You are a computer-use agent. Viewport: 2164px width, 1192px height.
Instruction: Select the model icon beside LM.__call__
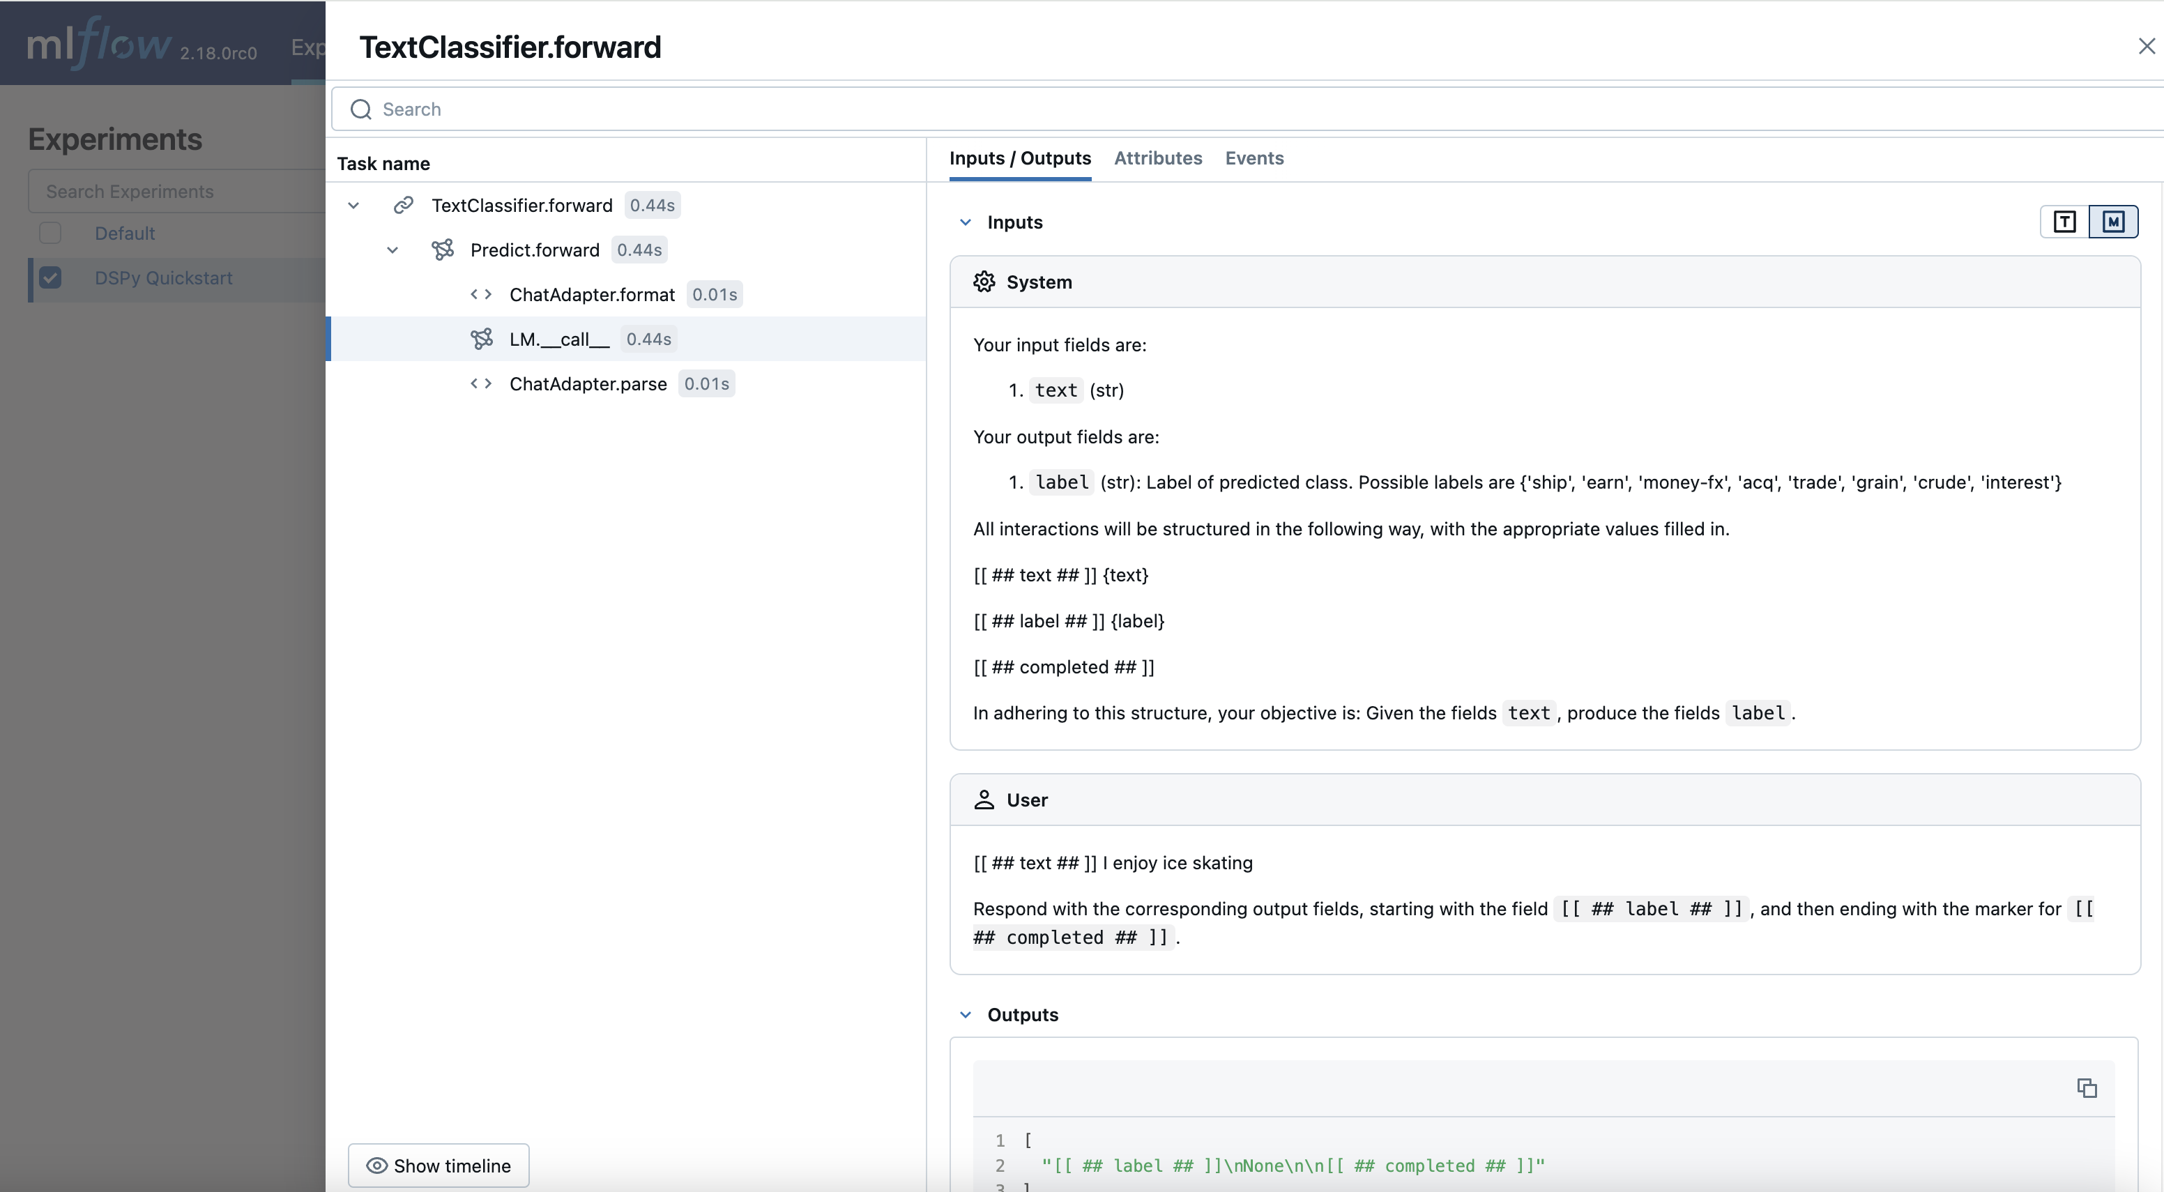(x=482, y=339)
